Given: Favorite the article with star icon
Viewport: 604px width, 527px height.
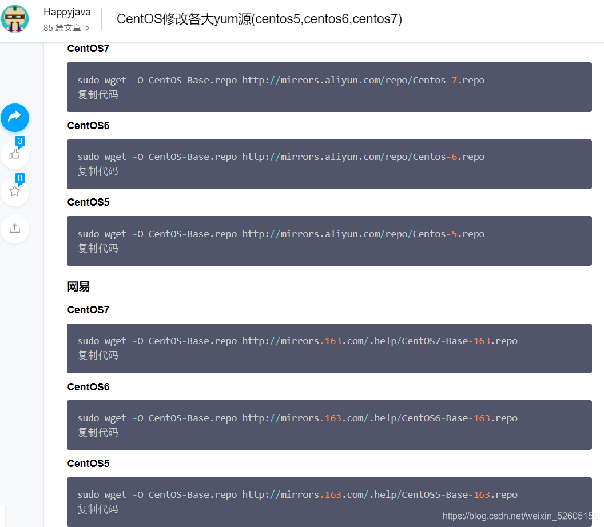Looking at the screenshot, I should tap(15, 191).
